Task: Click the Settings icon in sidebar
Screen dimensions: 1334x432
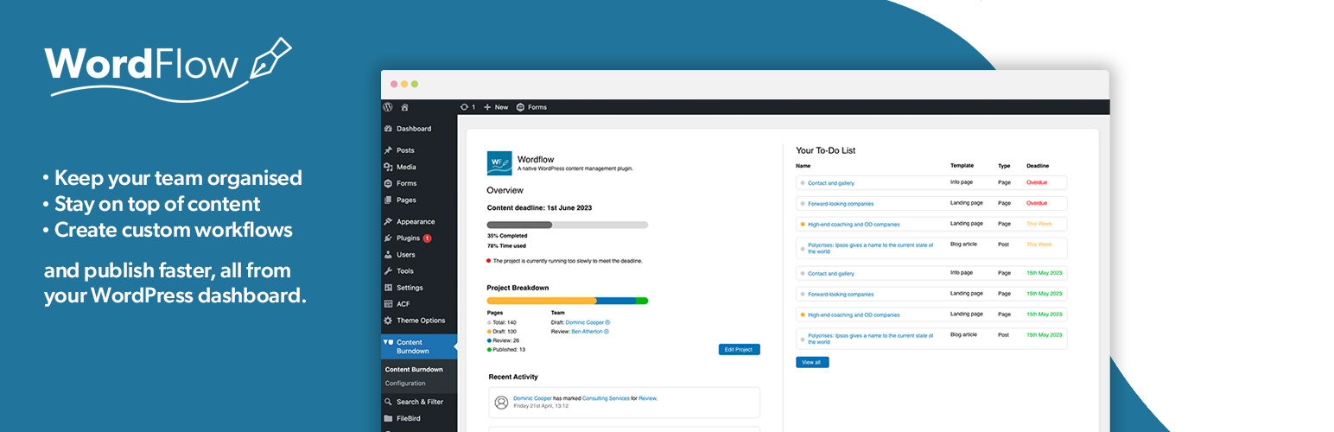Action: (388, 288)
